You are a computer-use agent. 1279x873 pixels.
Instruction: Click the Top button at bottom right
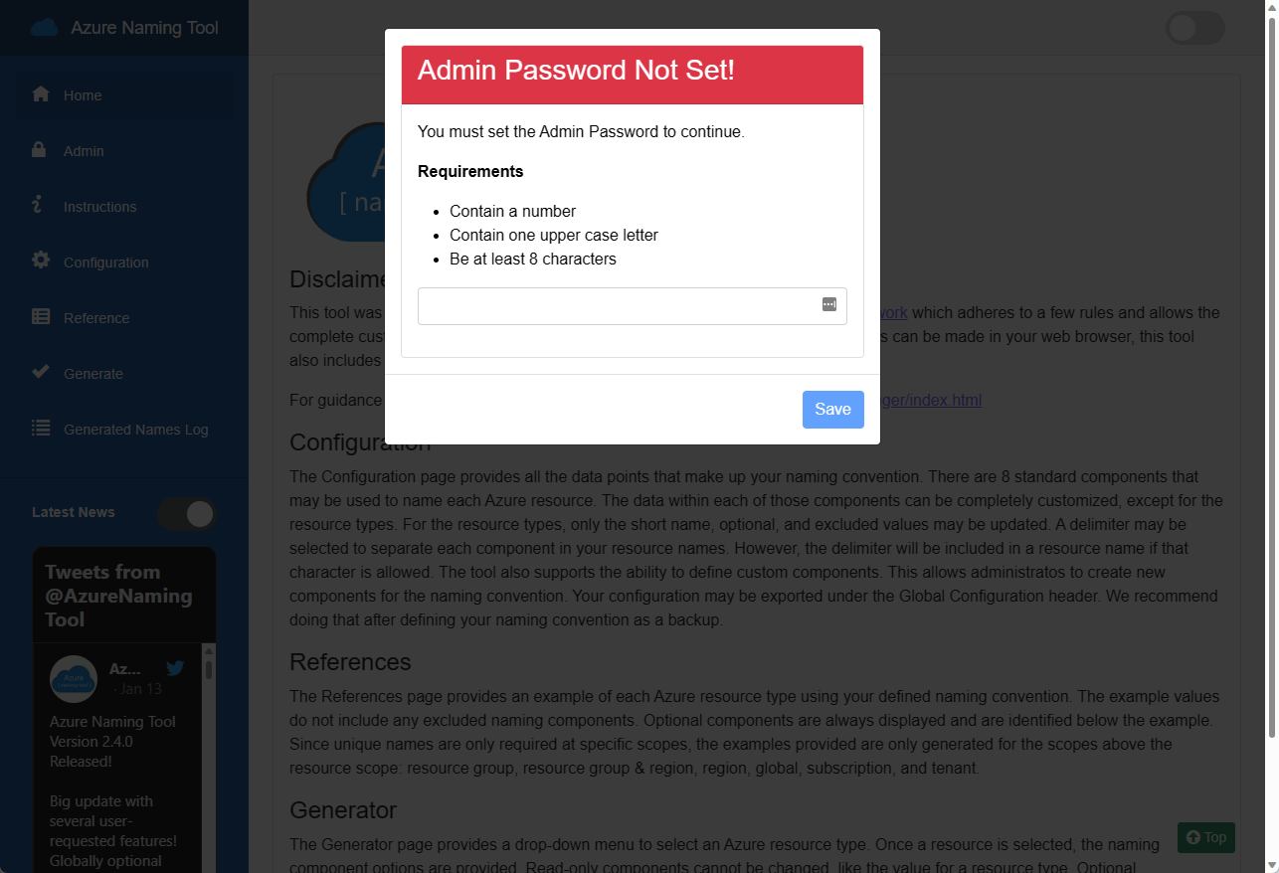click(1205, 837)
